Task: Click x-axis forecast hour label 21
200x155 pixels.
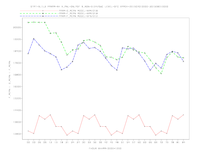Action: coord(67,142)
